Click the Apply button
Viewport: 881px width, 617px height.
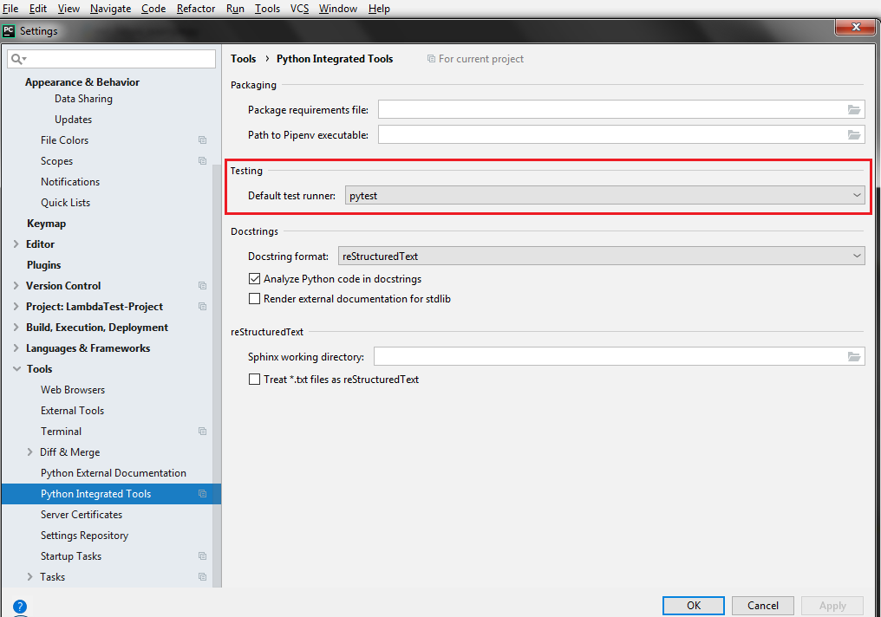pos(832,606)
